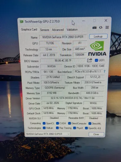Screen dimensions: 121x162
Task: Click the Transistors field 10800M
Action: pyautogui.click(x=80, y=55)
